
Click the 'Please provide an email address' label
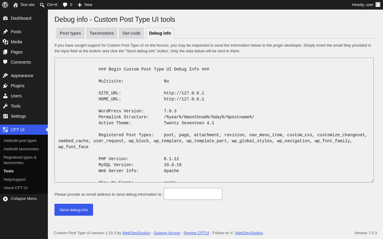[108, 194]
